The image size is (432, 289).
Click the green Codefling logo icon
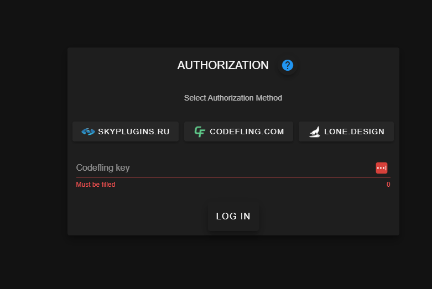pos(200,132)
